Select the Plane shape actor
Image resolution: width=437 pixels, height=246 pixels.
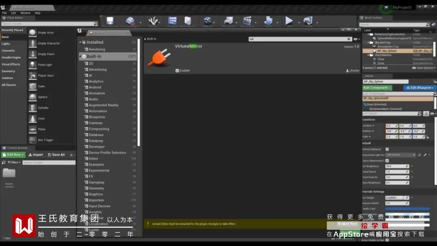coord(42,129)
